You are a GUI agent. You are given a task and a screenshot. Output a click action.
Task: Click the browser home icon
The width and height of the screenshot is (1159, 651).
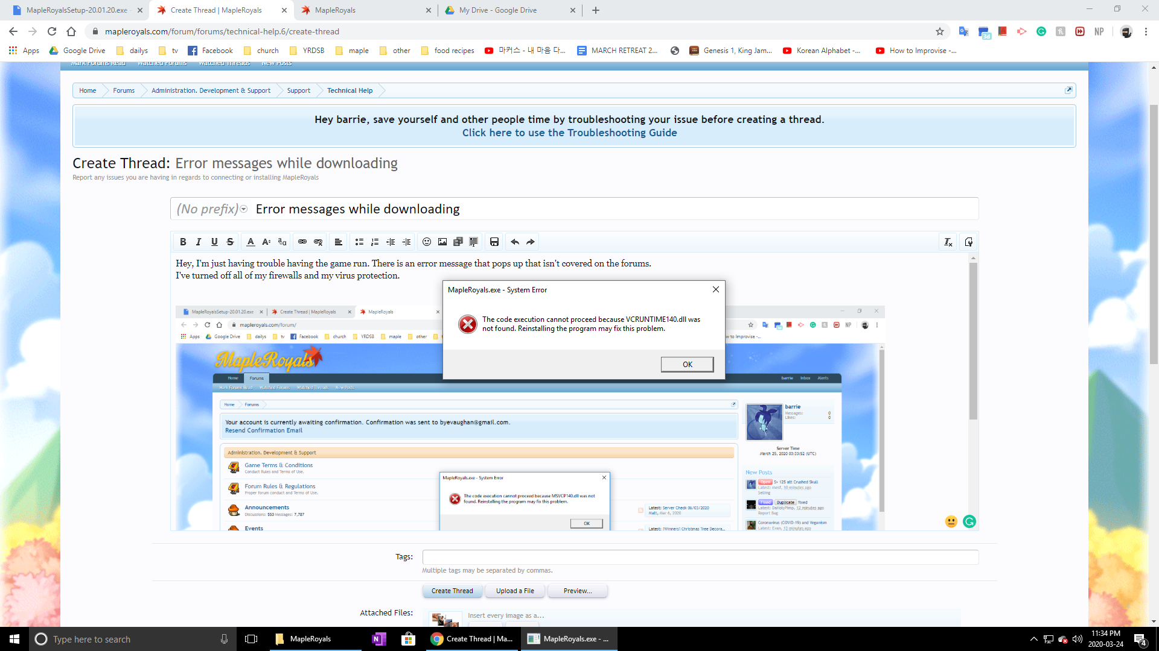tap(71, 31)
